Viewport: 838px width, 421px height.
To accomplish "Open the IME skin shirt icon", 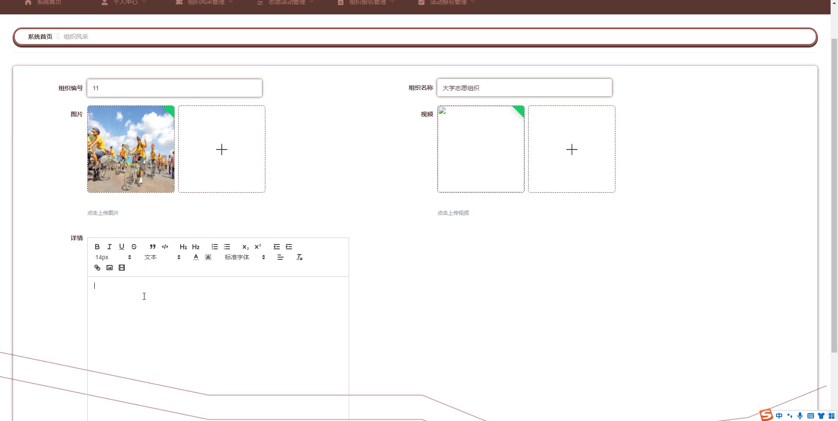I will coord(821,416).
